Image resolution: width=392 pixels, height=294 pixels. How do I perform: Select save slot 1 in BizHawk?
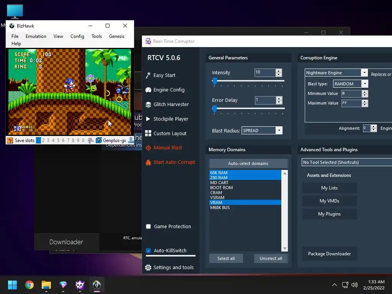pos(38,140)
